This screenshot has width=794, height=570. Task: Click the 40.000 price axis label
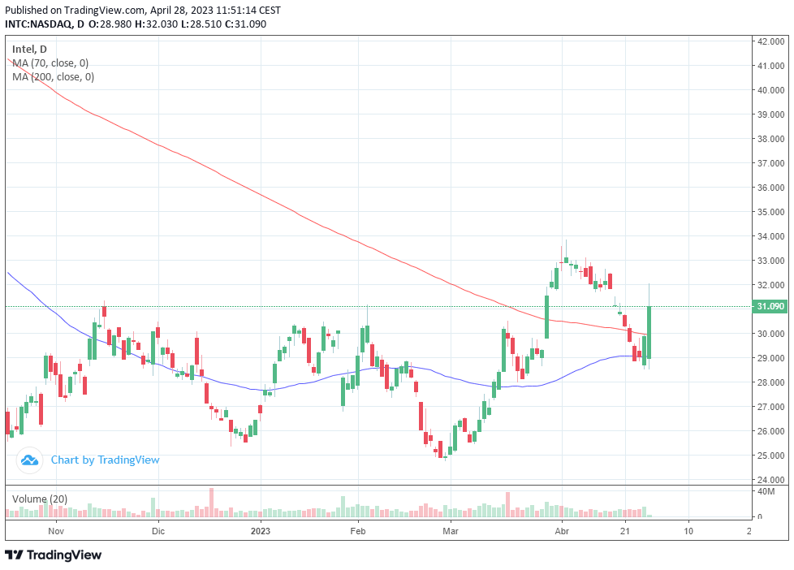(x=770, y=90)
